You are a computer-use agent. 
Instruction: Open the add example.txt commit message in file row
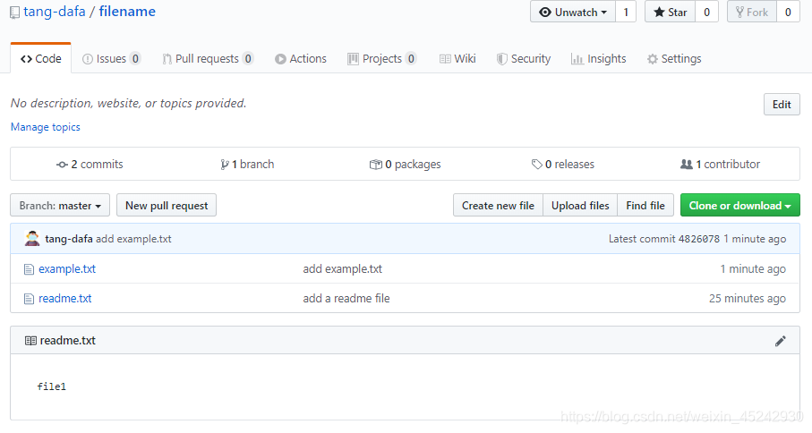tap(343, 268)
